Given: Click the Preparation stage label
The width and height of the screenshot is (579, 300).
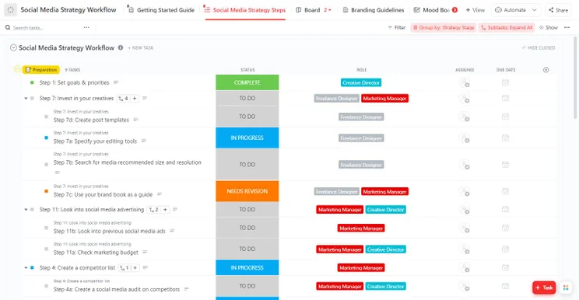Looking at the screenshot, I should click(x=41, y=70).
